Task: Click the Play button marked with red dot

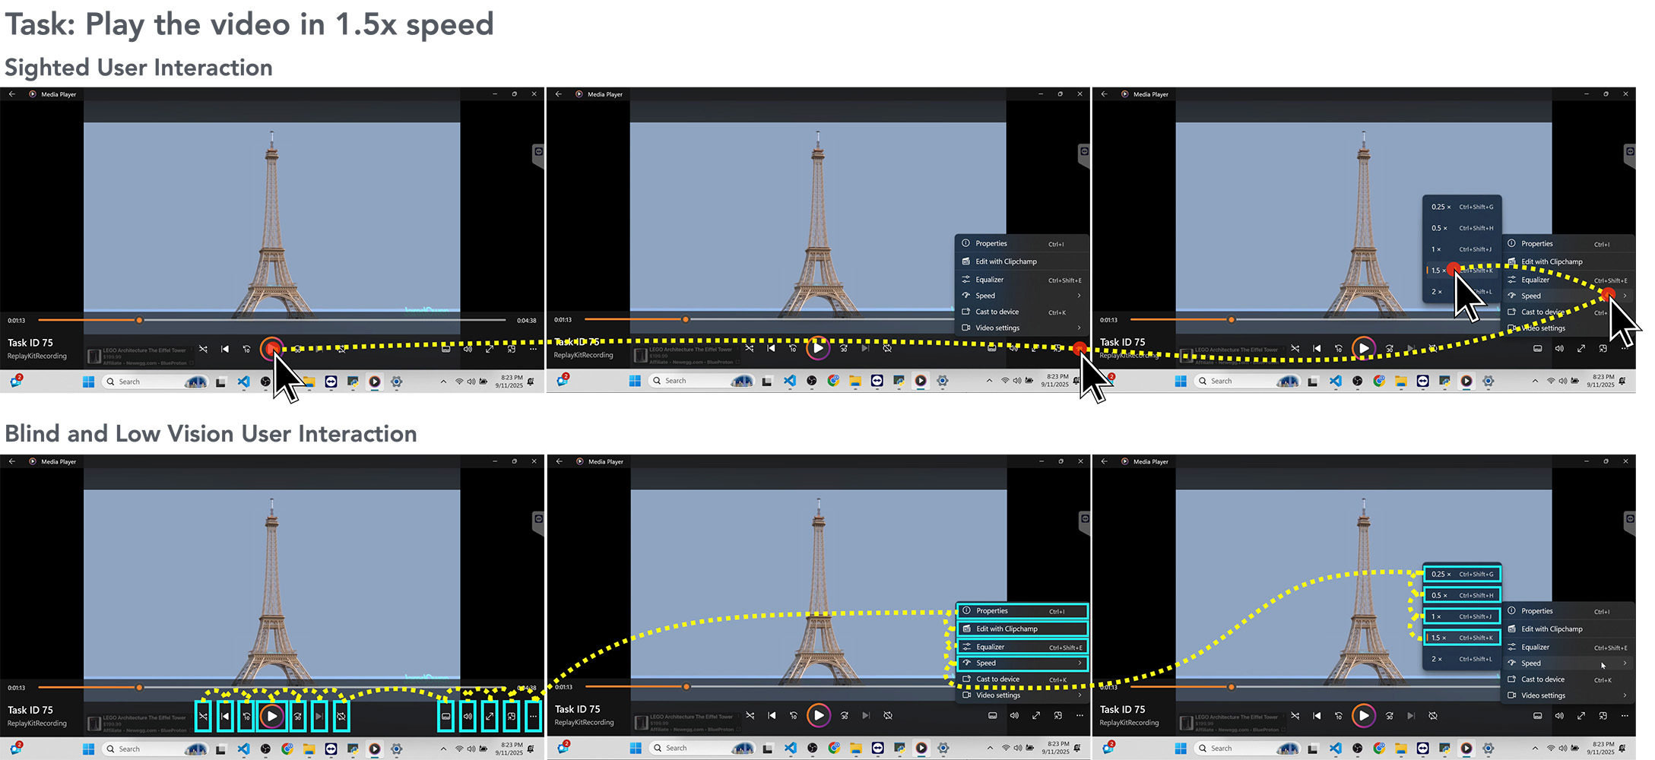Action: pyautogui.click(x=271, y=349)
